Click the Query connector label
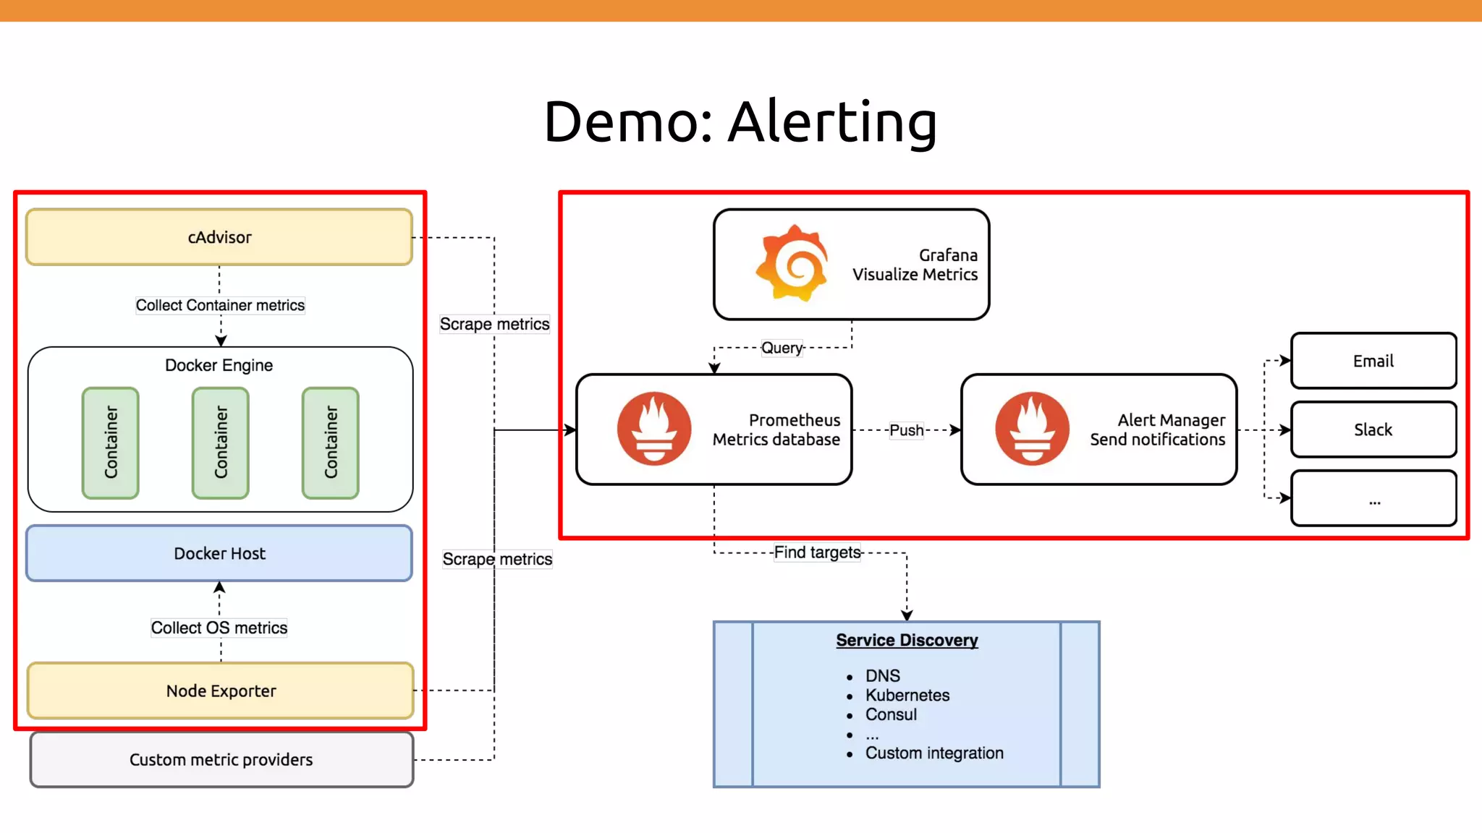The image size is (1482, 833). 782,348
